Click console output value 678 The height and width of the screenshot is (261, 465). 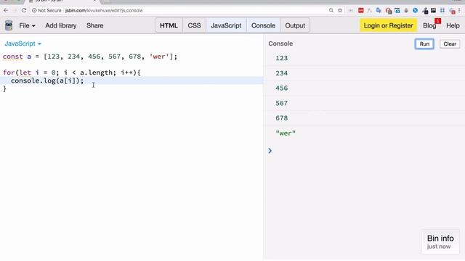(281, 118)
